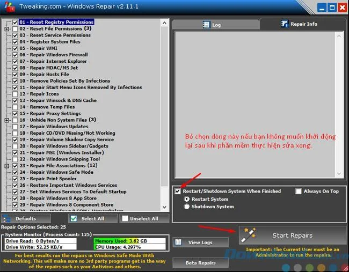Disable Restart/Shutdown System When Finished checkbox
Image resolution: width=349 pixels, height=272 pixels.
tap(178, 192)
